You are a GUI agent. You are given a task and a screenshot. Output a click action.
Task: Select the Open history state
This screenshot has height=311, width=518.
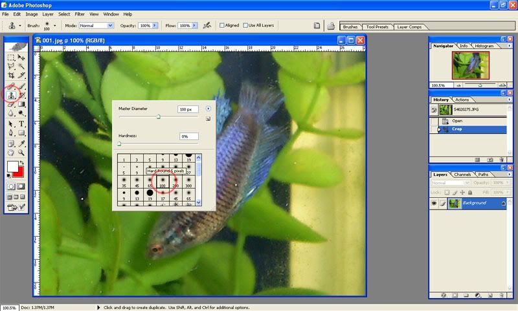(457, 121)
